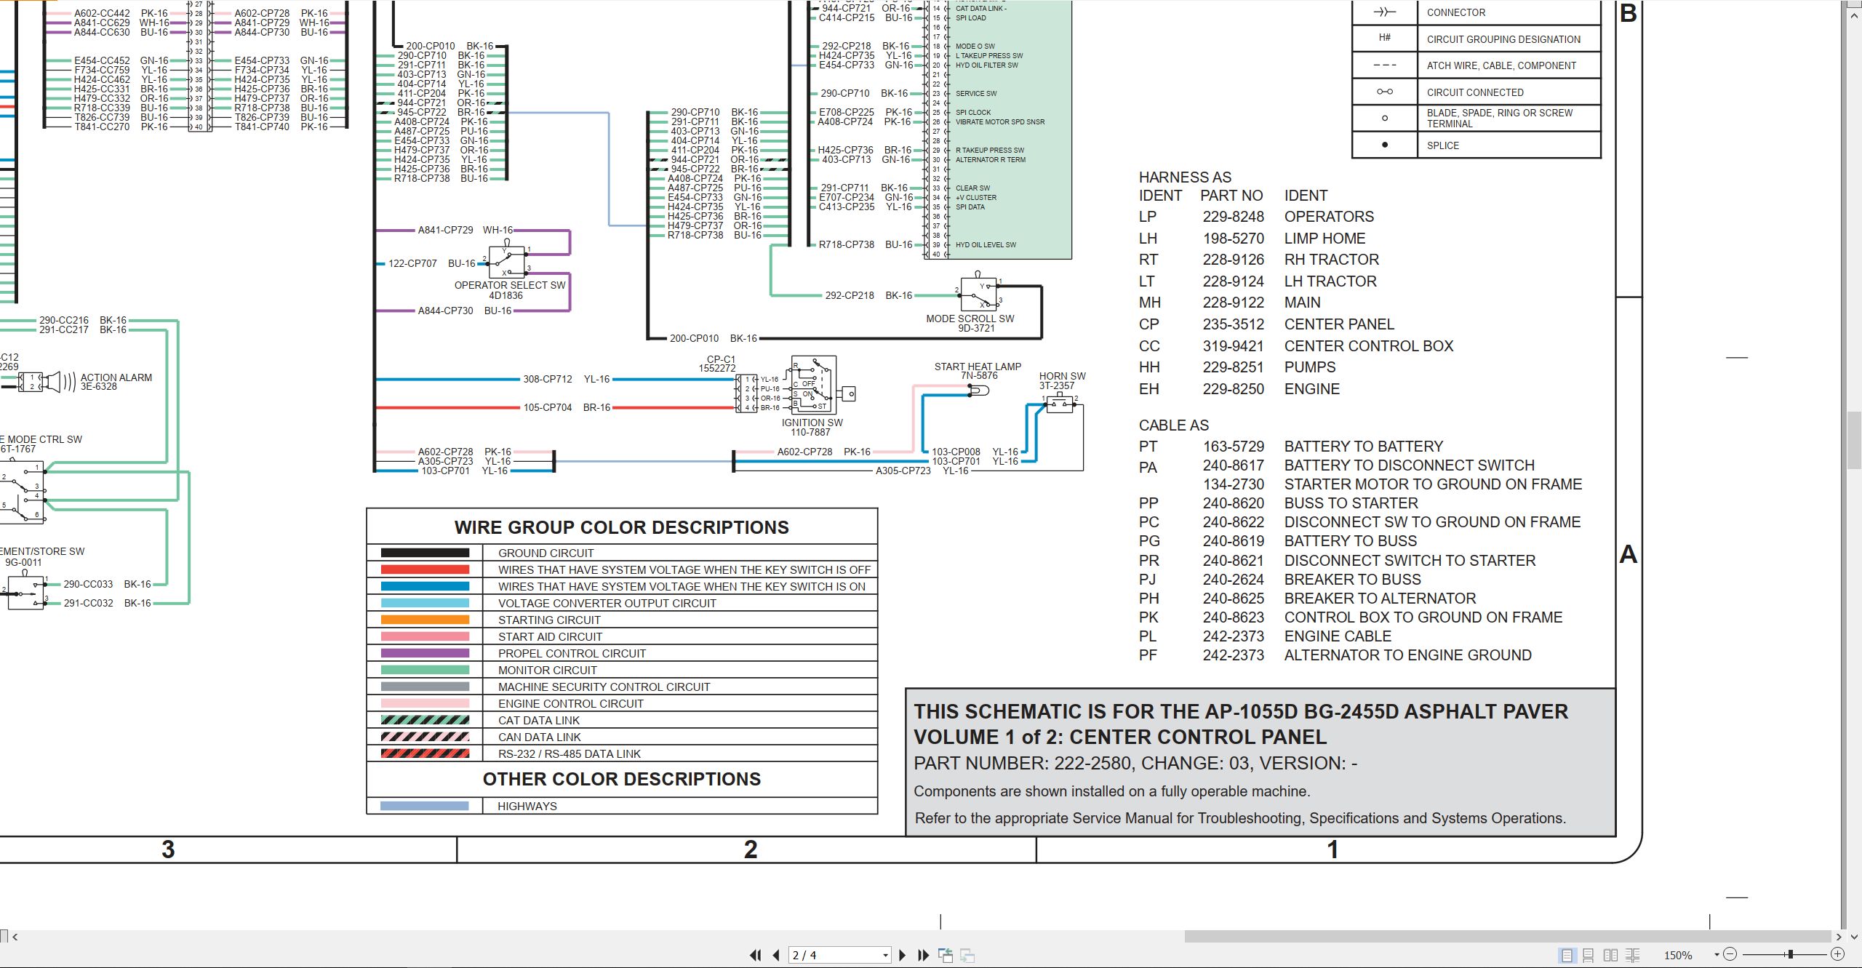Click the zoom in plus icon

pos(1837,954)
